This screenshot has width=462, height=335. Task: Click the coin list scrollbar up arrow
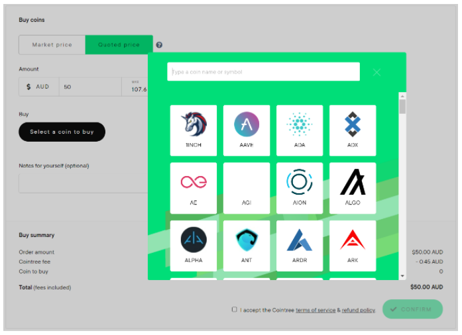402,96
